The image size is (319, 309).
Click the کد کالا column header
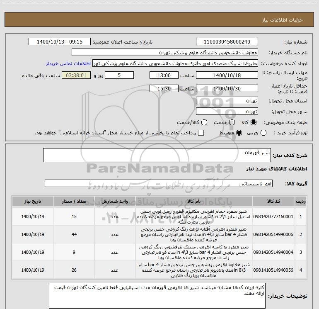coord(273,202)
